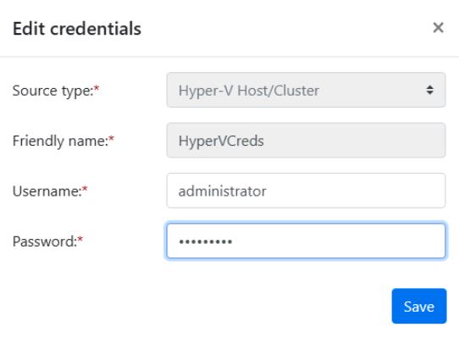Screen dimensions: 459x338
Task: Save the edited credentials
Action: pos(419,306)
